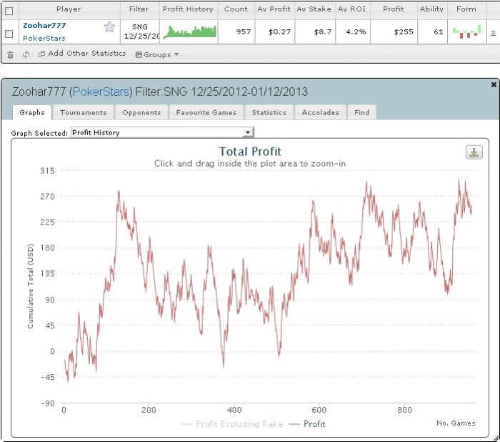Check the Zoohar777 row checkbox
The height and width of the screenshot is (442, 500).
(9, 33)
